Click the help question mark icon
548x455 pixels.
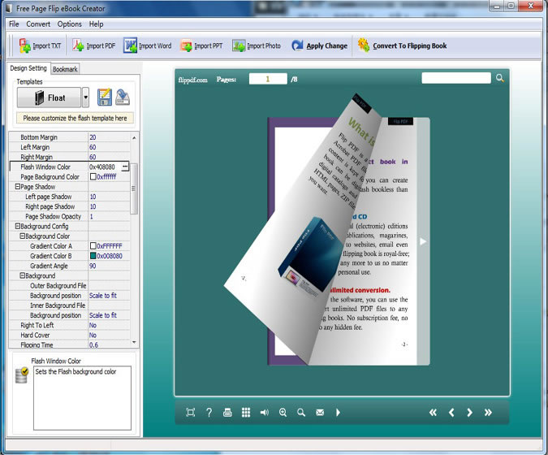point(209,413)
